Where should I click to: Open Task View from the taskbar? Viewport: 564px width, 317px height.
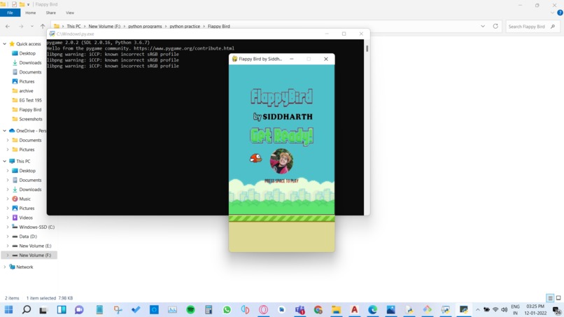click(43, 310)
